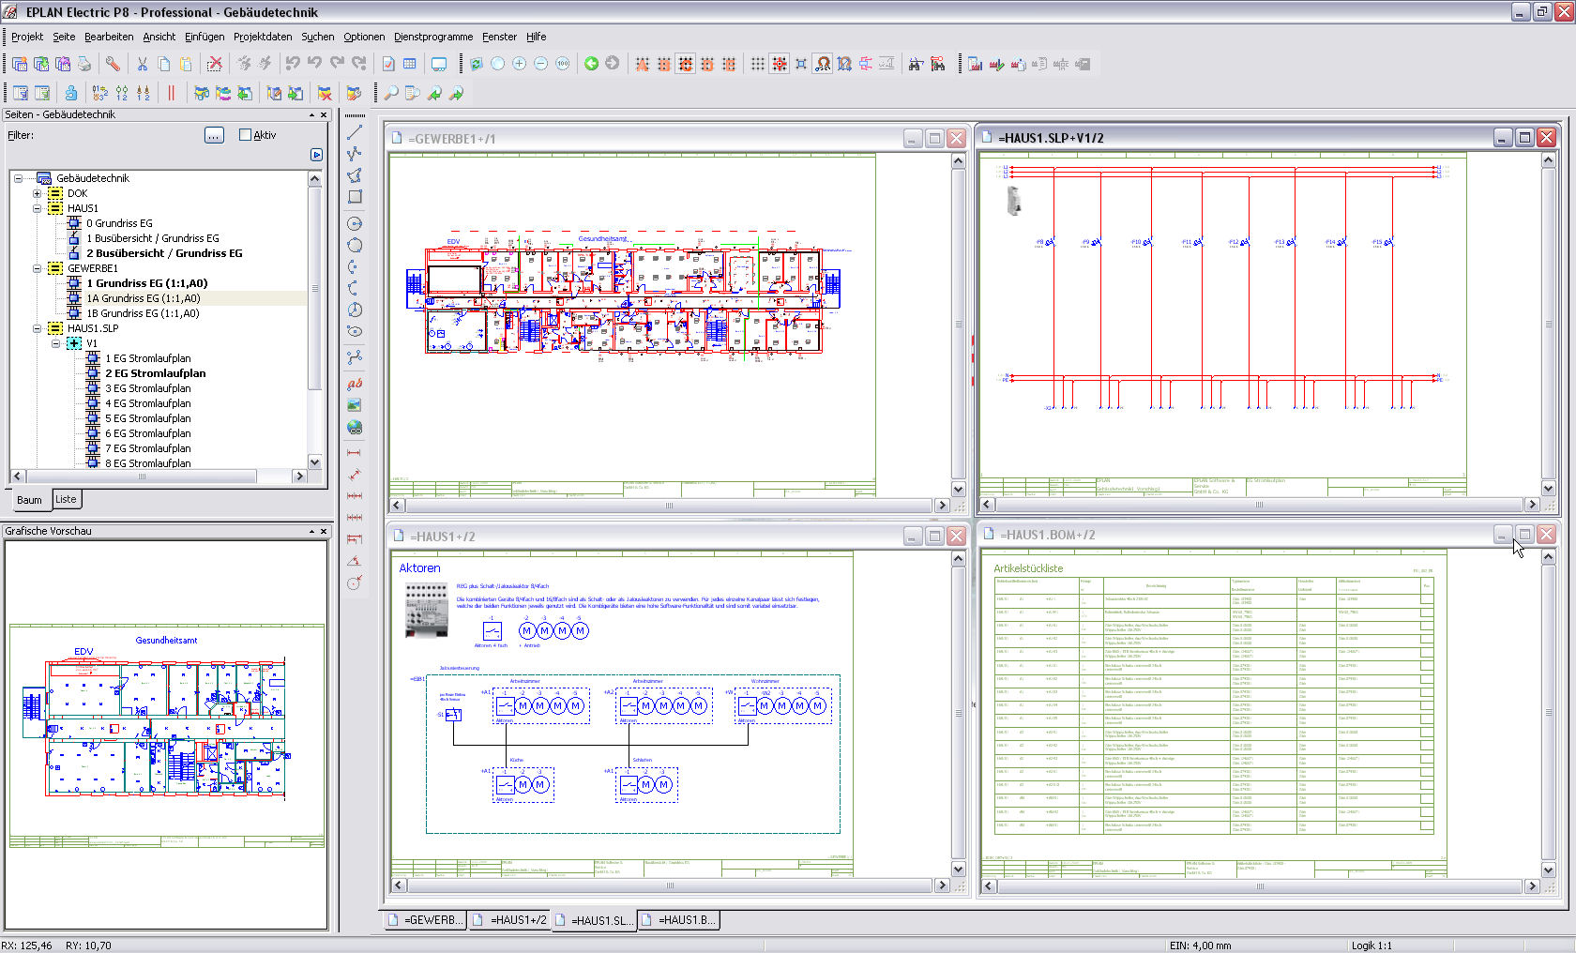Click the printer icon in toolbar

coord(84,64)
